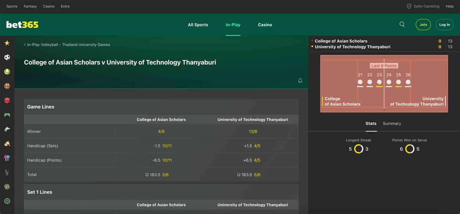Collapse the Game Lines section header

pyautogui.click(x=161, y=107)
